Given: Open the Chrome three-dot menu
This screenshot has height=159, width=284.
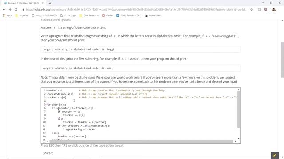Looking at the screenshot, I should 280,10.
